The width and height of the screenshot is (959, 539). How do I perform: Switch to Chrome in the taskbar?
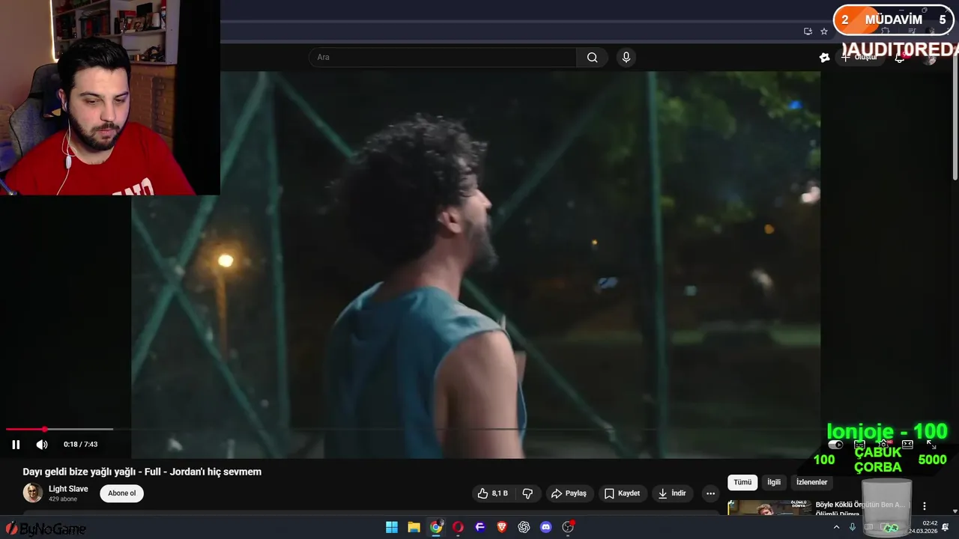click(436, 527)
